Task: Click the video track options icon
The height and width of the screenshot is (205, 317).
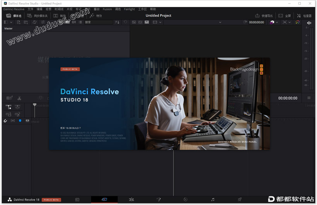Action: [9, 114]
